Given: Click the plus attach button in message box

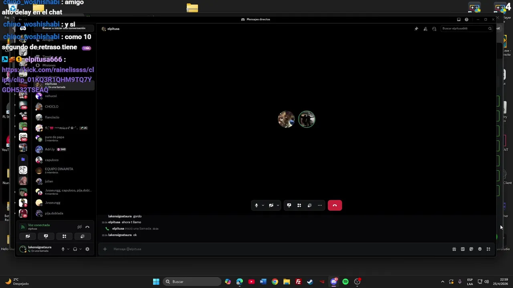Looking at the screenshot, I should (105, 249).
